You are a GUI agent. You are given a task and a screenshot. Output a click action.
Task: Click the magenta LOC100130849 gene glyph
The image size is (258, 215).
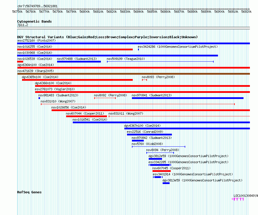click(x=238, y=199)
